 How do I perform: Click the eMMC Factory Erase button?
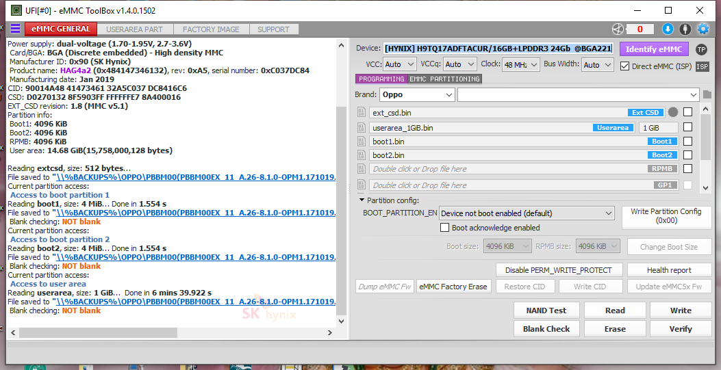click(453, 287)
